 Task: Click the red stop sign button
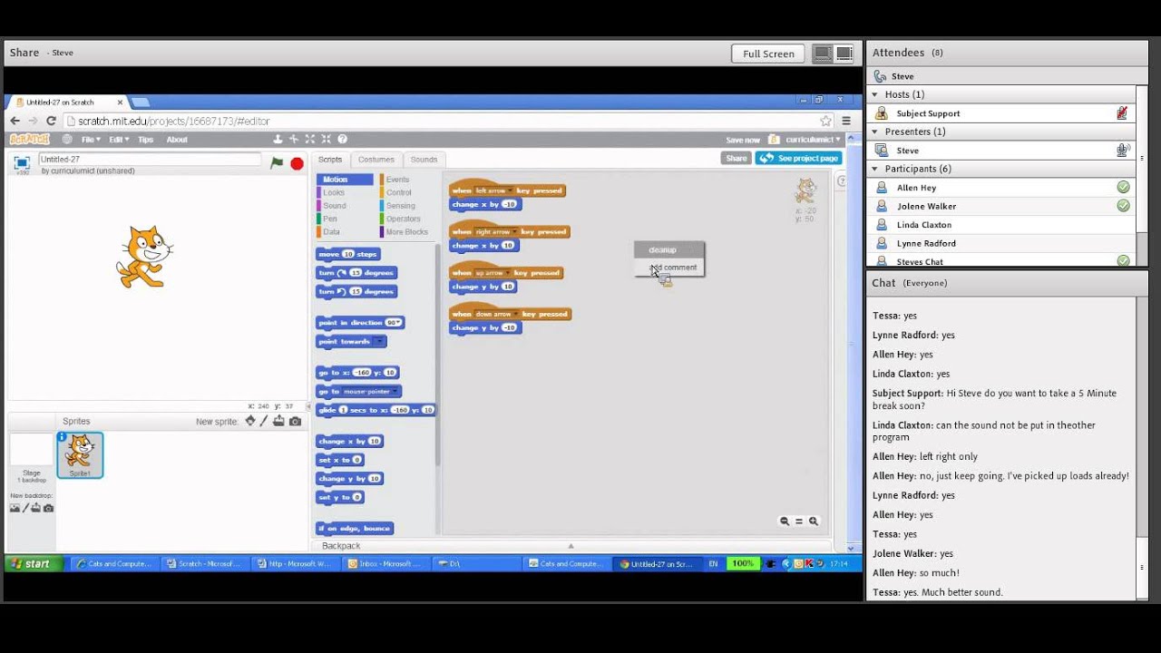(297, 163)
